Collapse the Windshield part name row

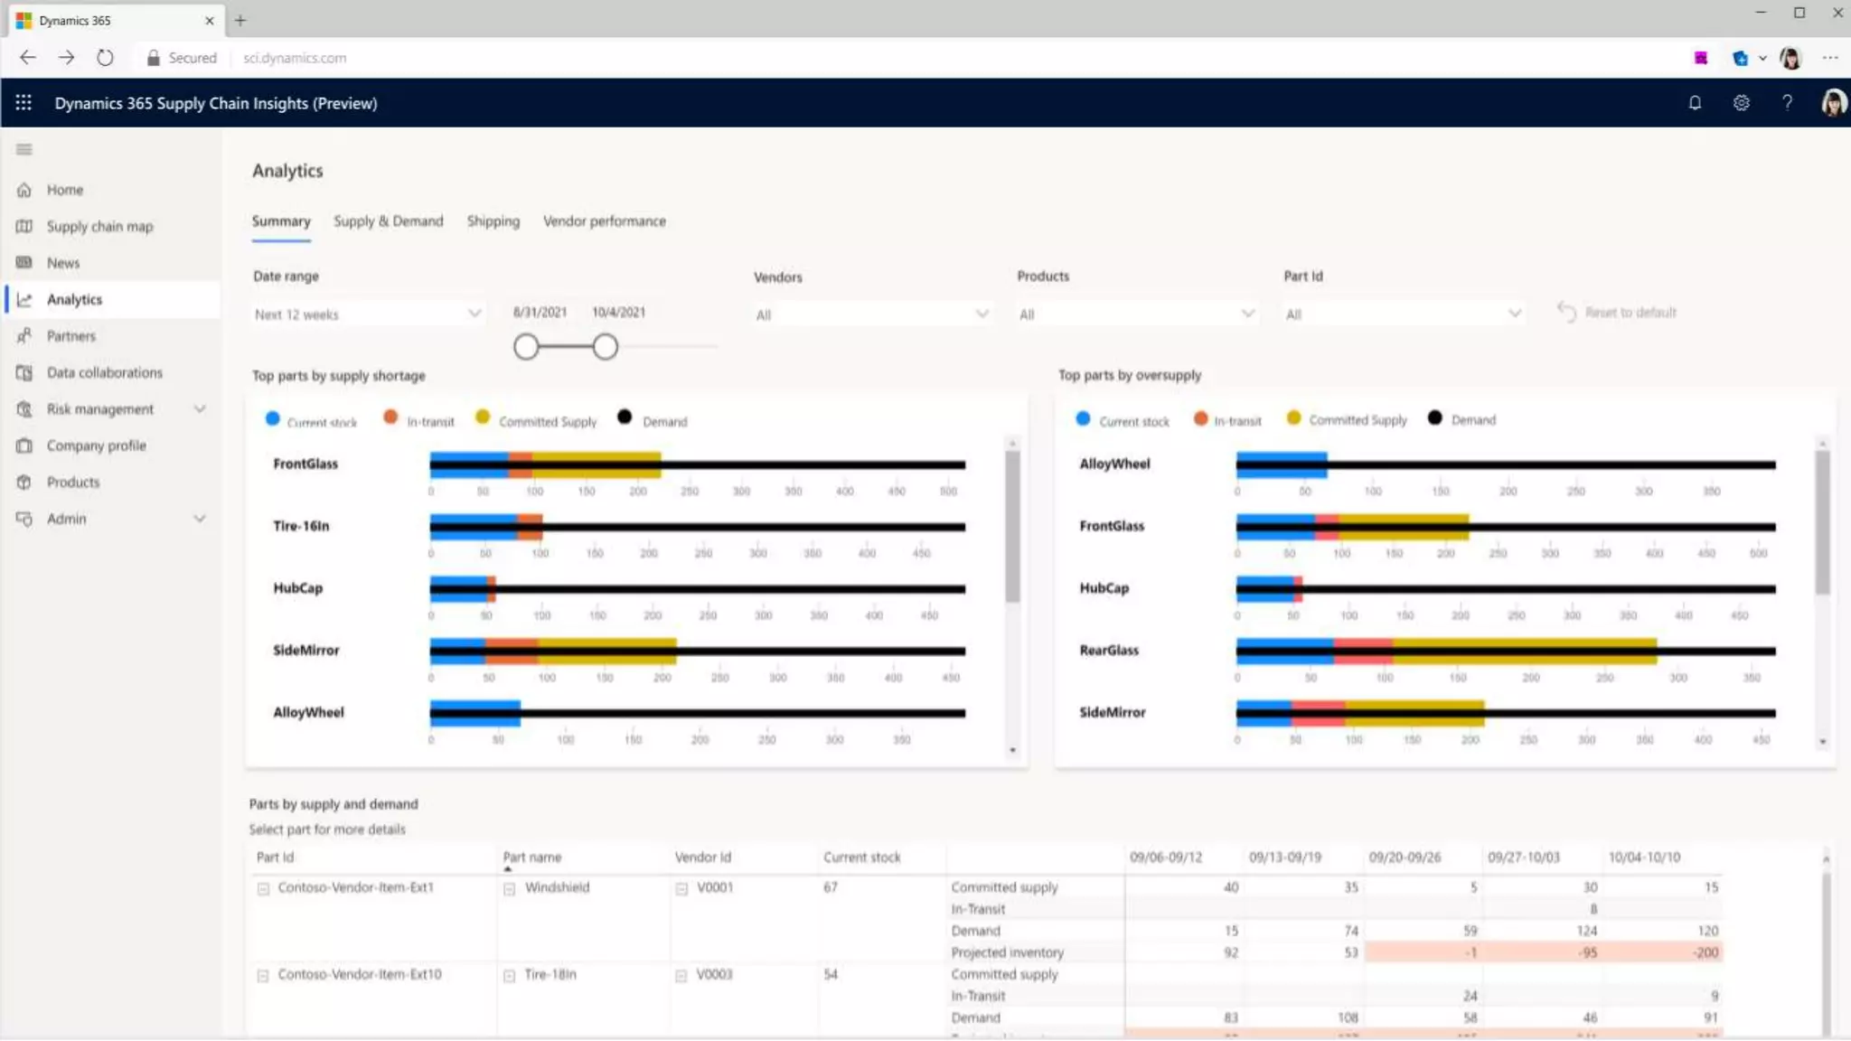[510, 889]
